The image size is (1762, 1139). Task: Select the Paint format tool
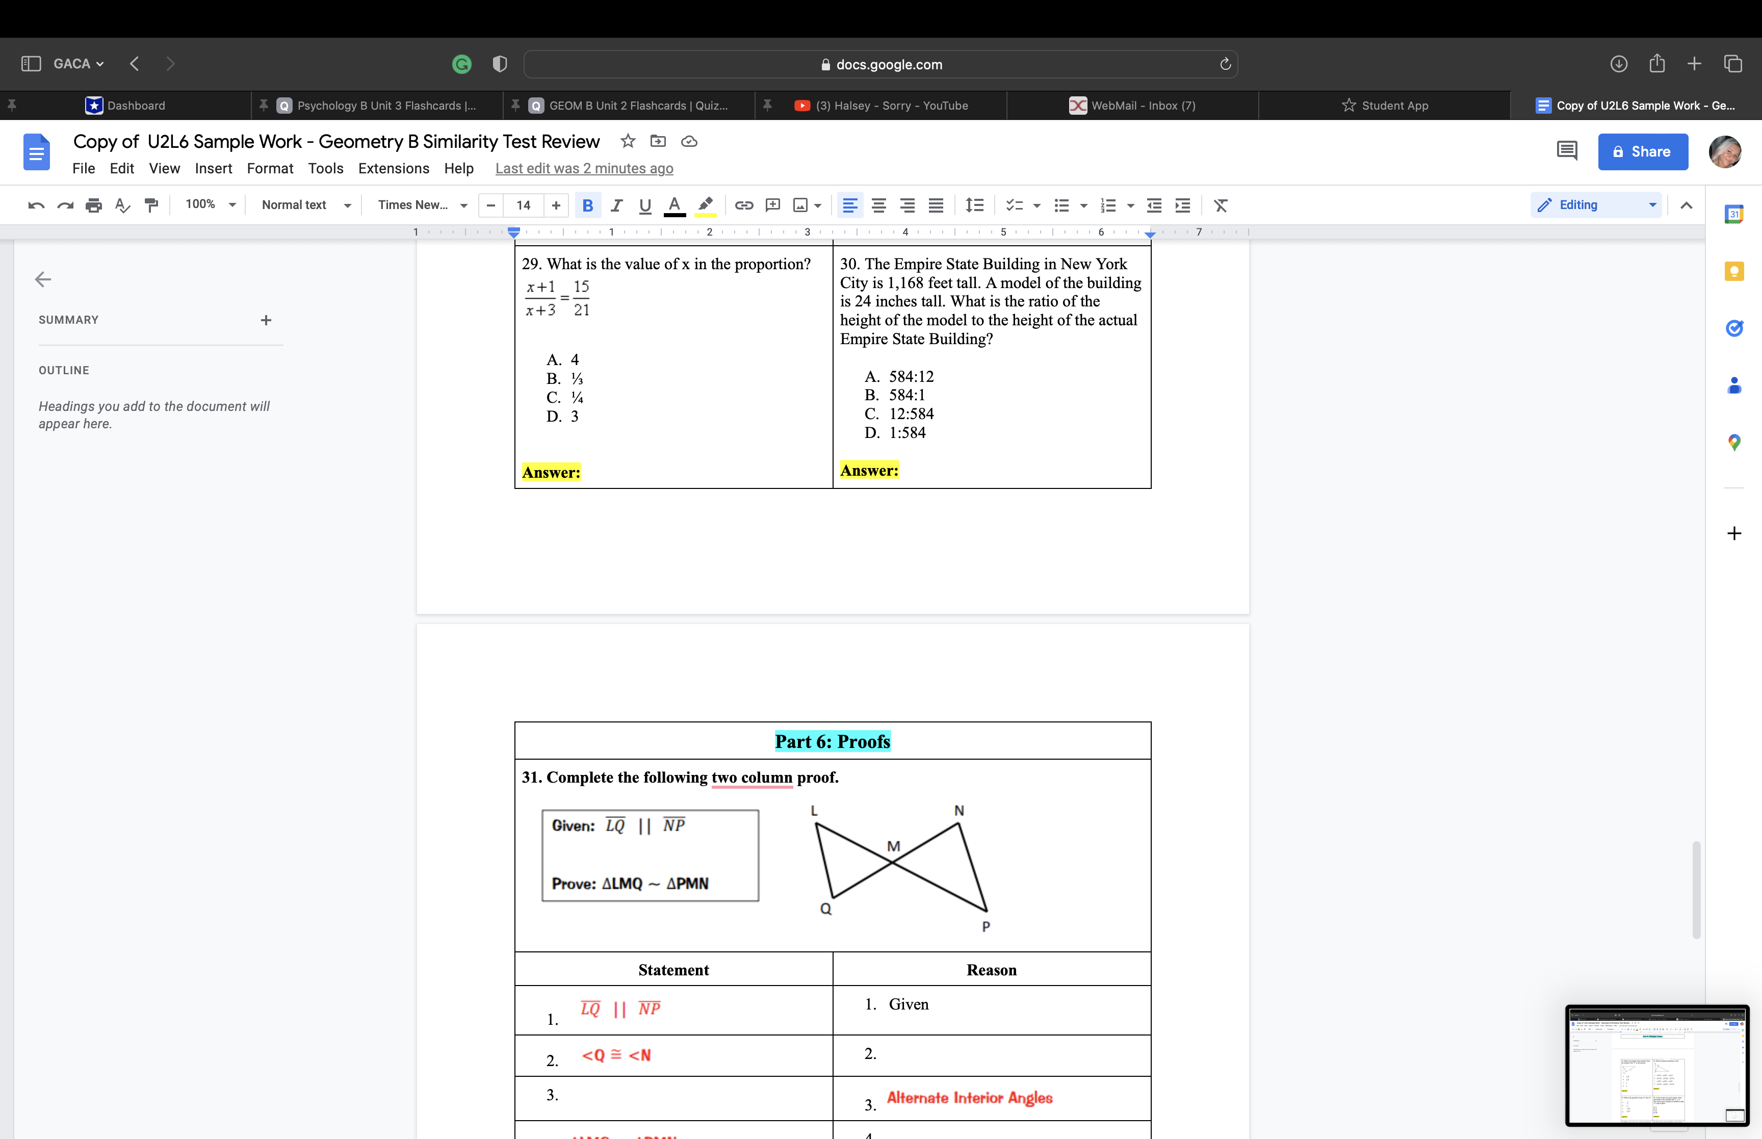click(x=151, y=205)
